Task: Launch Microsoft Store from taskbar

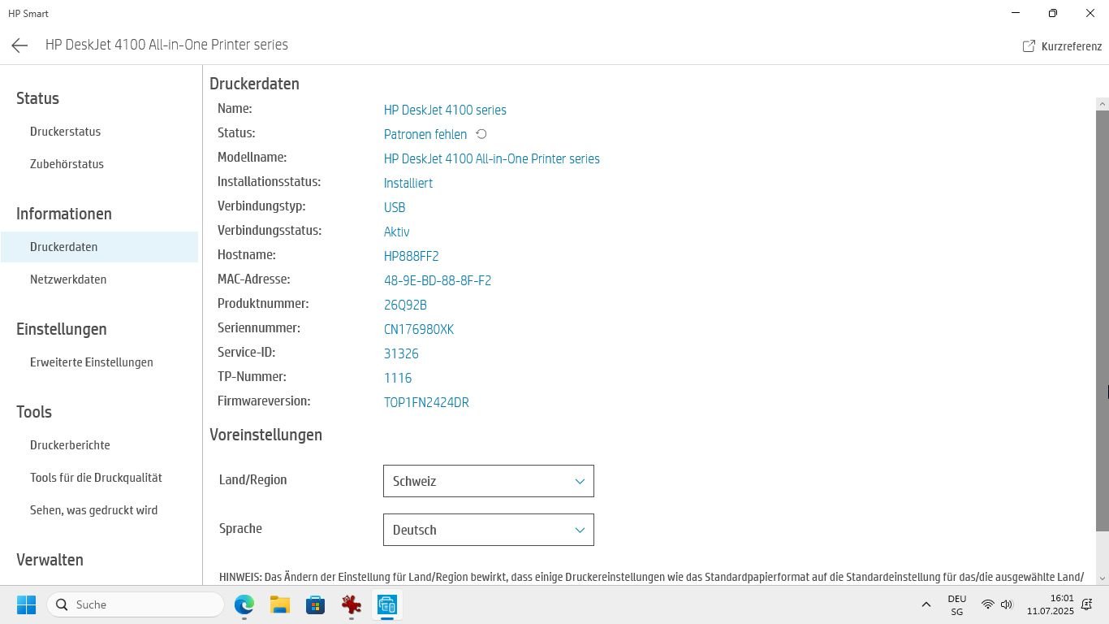Action: pyautogui.click(x=316, y=604)
